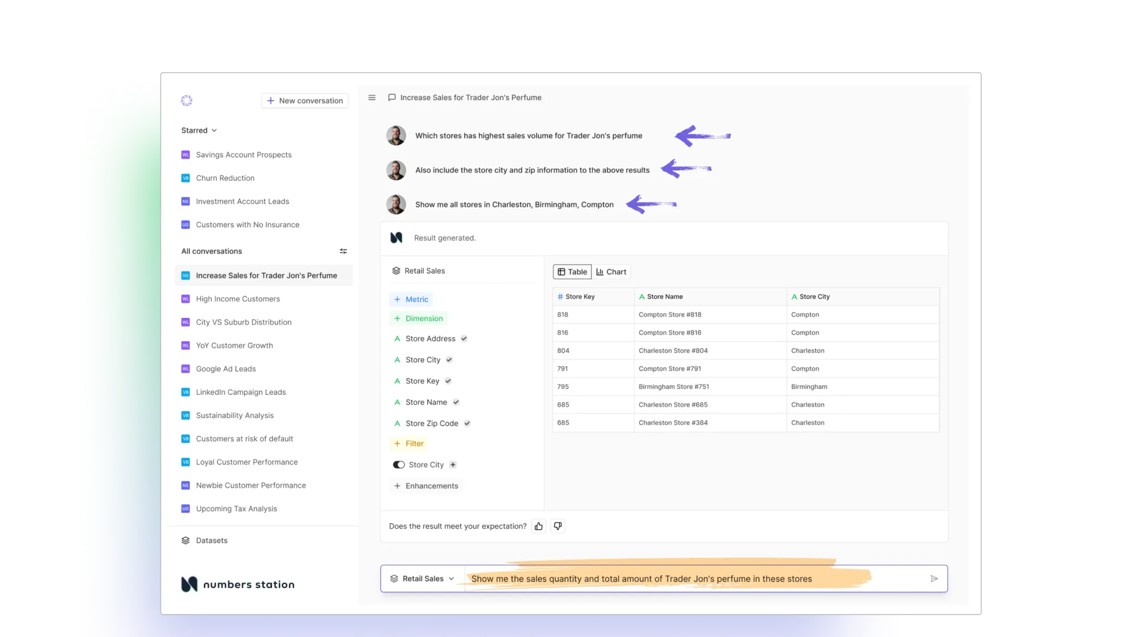Click the Store Name column type icon

coord(642,296)
